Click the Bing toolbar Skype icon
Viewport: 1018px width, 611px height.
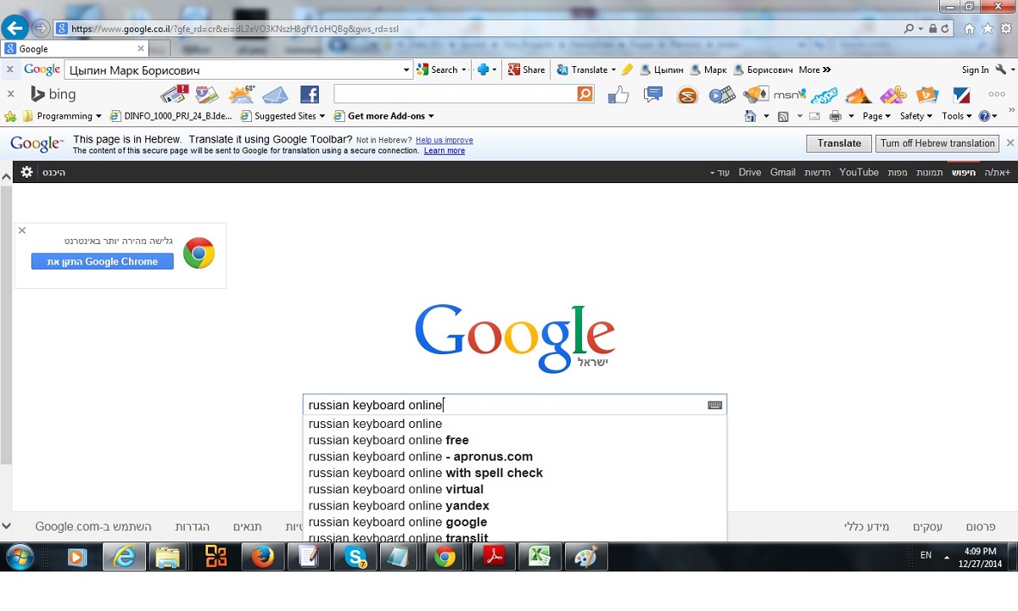pos(823,94)
